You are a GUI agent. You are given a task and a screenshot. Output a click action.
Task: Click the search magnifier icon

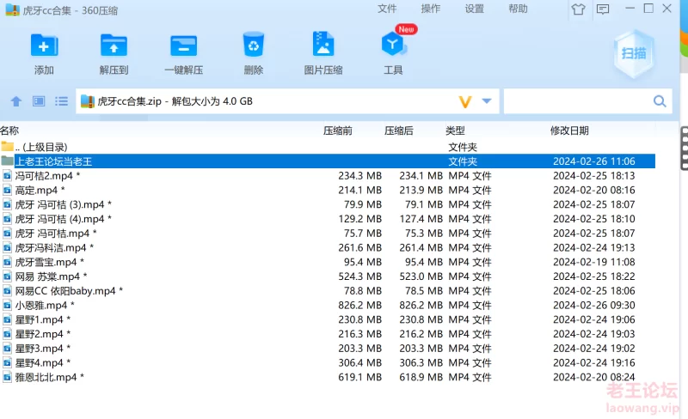[x=660, y=101]
